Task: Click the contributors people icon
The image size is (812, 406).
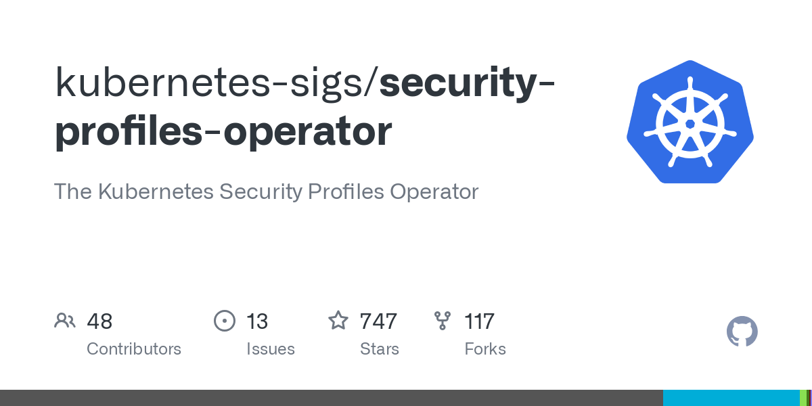Action: (65, 321)
